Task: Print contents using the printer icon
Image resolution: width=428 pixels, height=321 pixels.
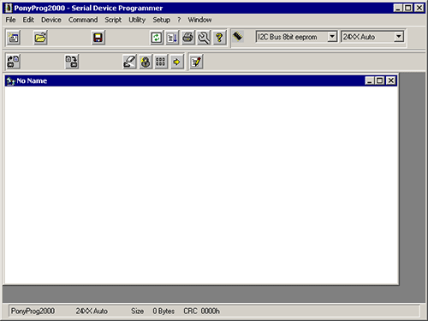Action: 188,38
